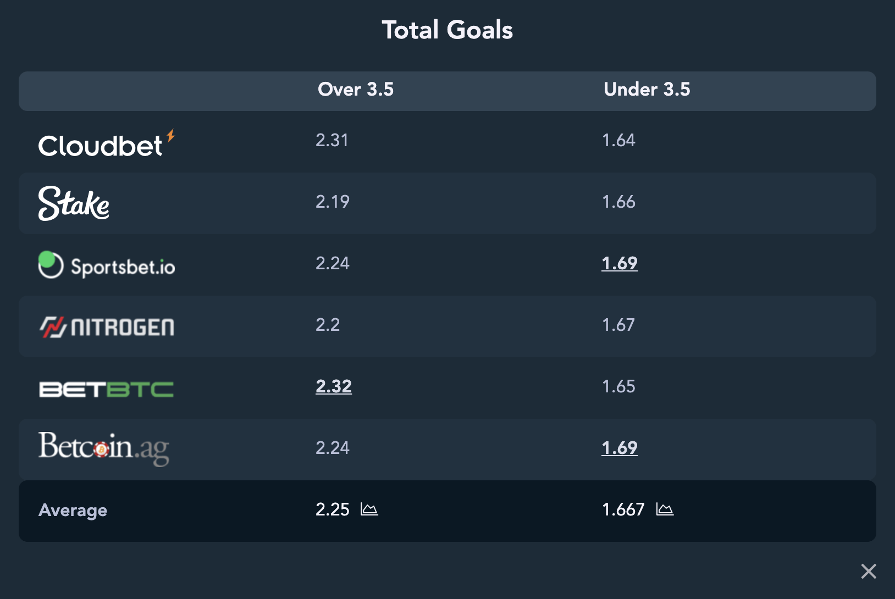Click Stake's Over 3.5 odds 2.19

[333, 202]
